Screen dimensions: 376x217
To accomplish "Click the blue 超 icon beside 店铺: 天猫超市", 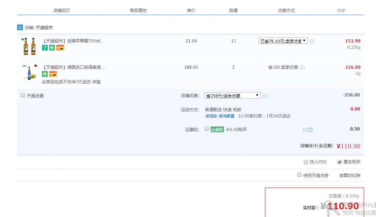I will 20,27.
